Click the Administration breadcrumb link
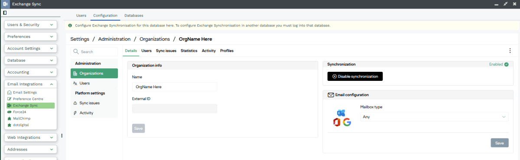 coord(114,39)
